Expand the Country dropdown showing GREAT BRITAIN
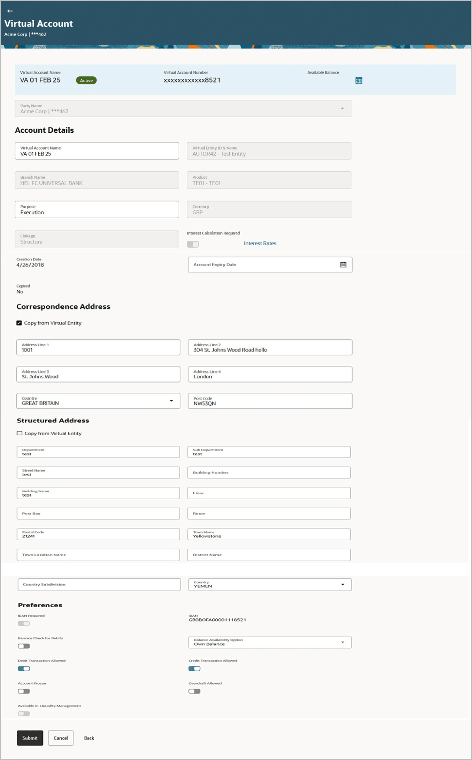Screen dimensions: 472x760 pos(171,401)
